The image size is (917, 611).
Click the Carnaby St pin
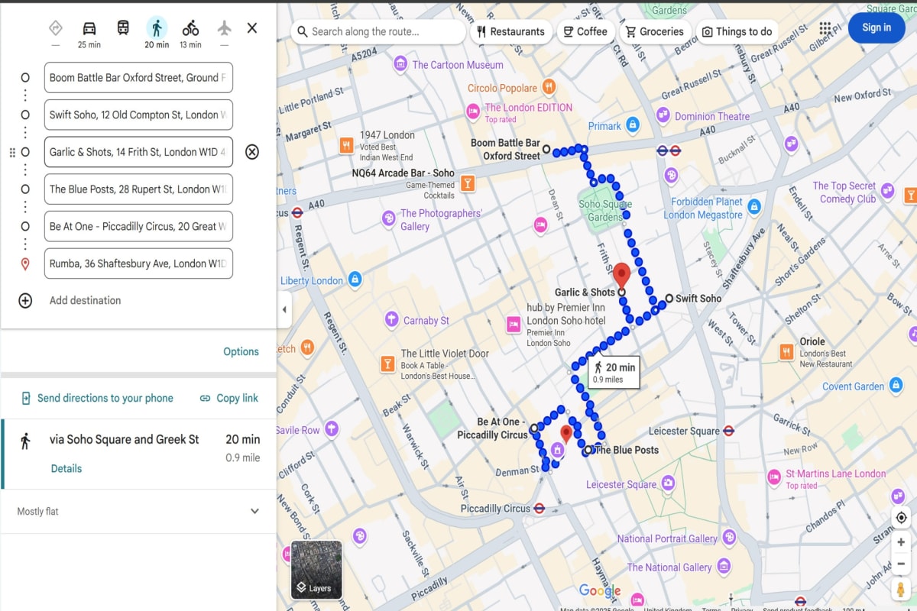pyautogui.click(x=391, y=319)
